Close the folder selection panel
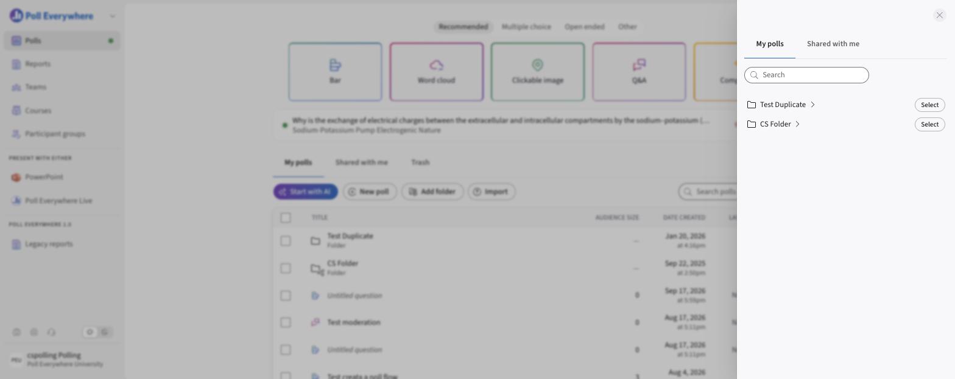Viewport: 955px width, 379px height. [x=939, y=15]
